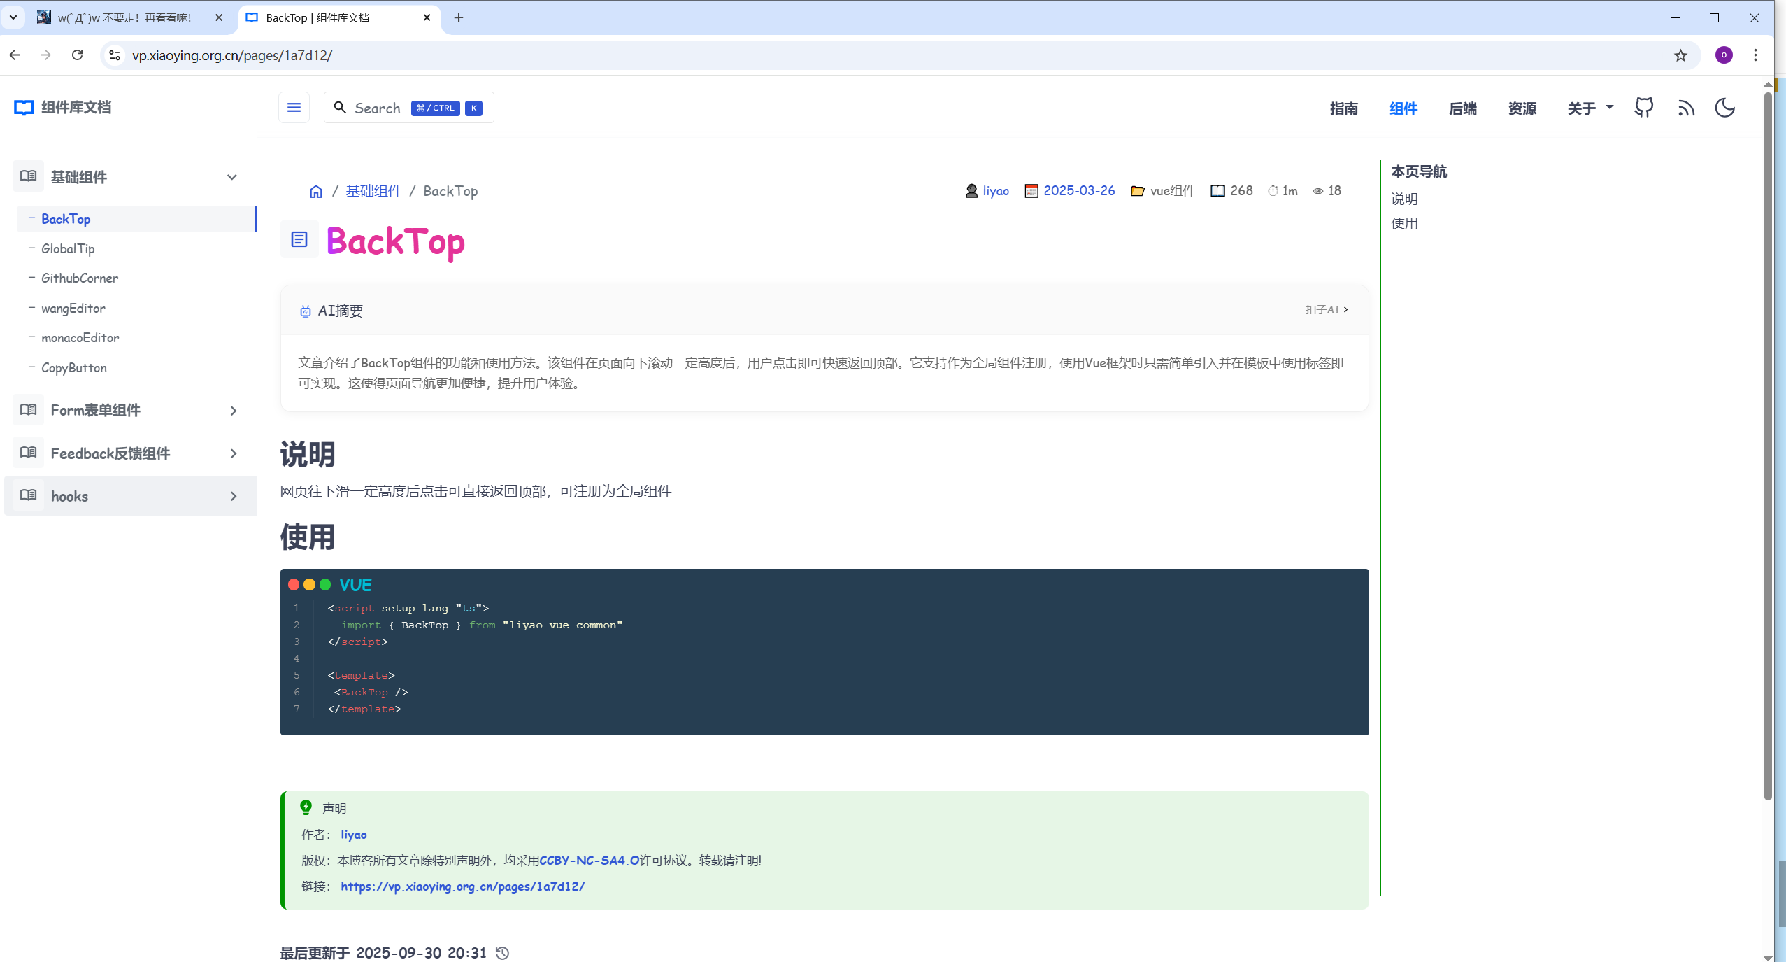Open the 后端 navigation item

[1462, 108]
